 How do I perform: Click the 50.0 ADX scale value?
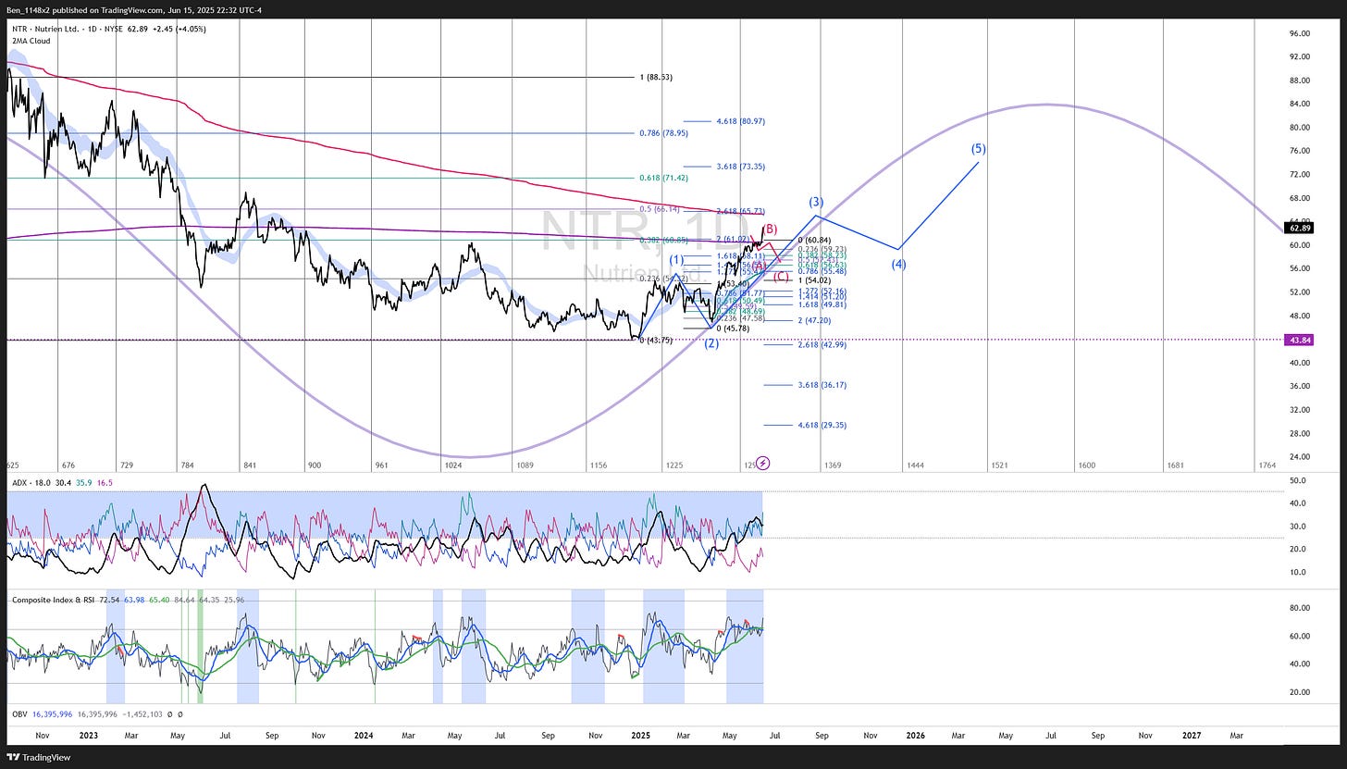pos(1297,481)
